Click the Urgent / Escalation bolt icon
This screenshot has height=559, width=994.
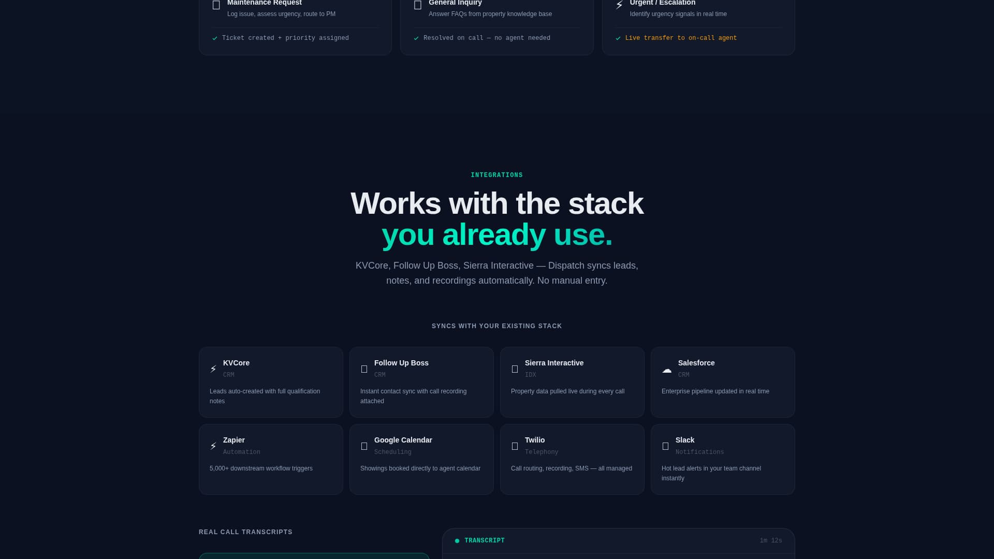point(619,5)
